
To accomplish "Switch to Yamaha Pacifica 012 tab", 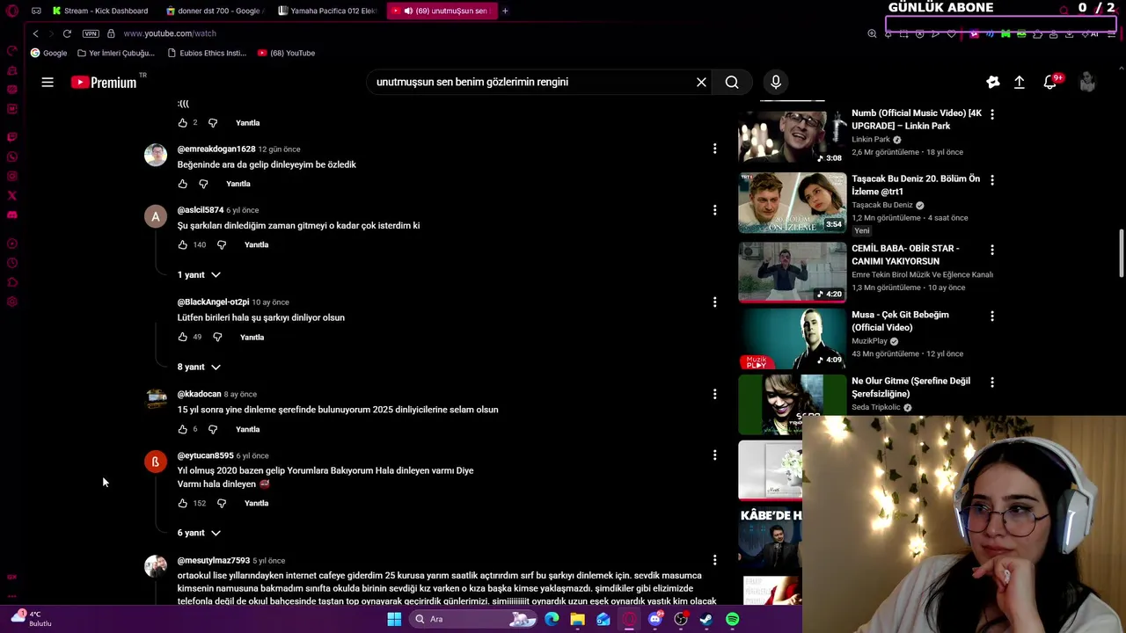I will coord(327,11).
